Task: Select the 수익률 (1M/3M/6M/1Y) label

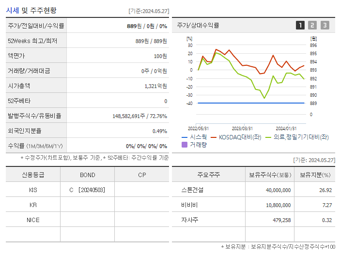Action: point(35,146)
